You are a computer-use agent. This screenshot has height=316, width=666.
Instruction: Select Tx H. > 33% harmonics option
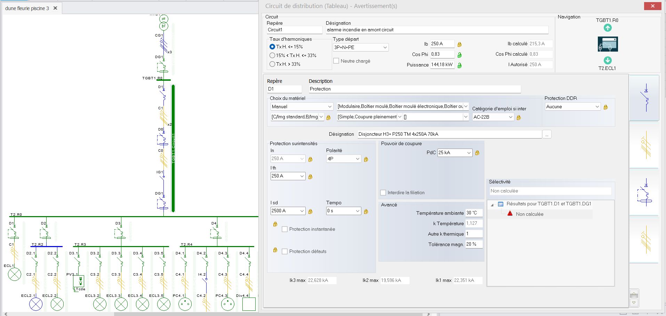[272, 64]
